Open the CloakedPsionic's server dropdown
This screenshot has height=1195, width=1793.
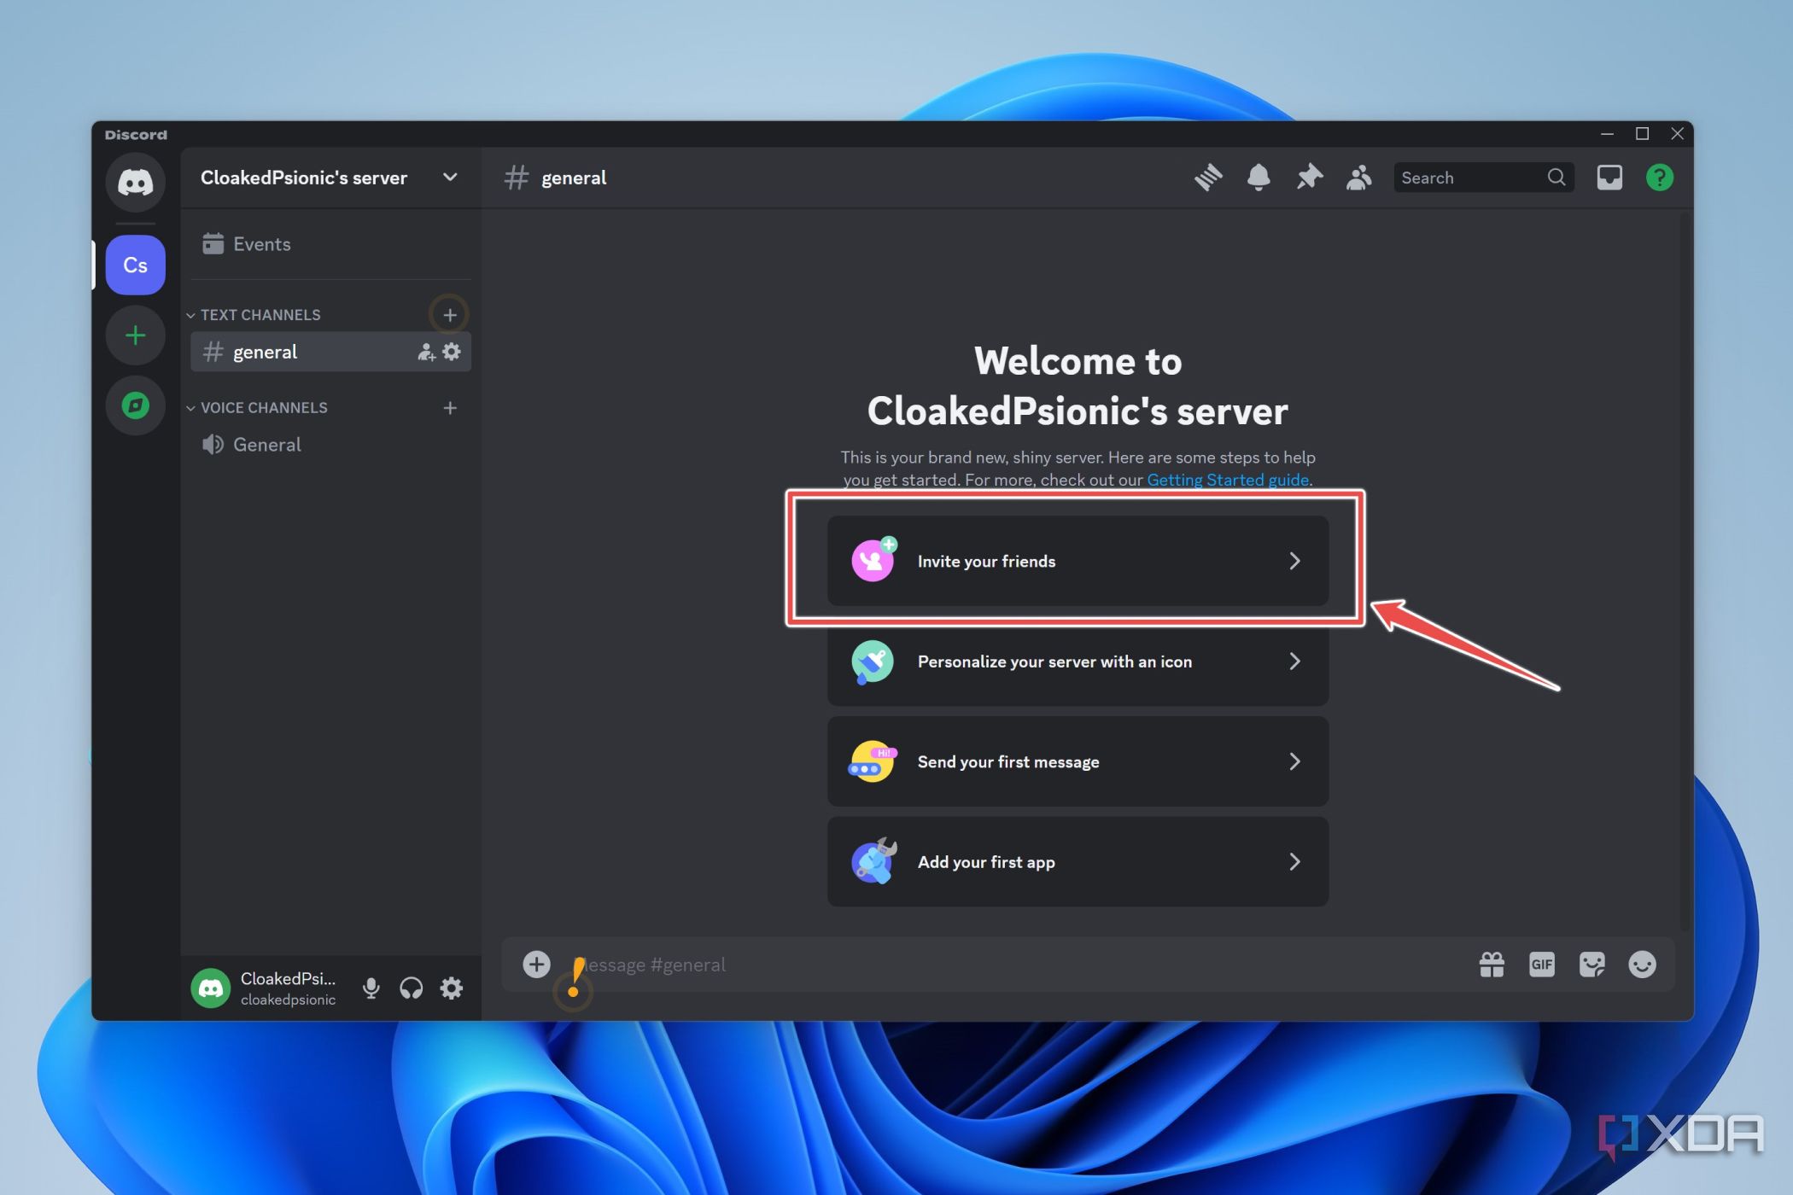[450, 177]
